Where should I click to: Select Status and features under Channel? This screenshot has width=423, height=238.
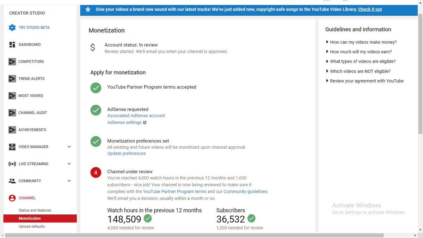coord(35,210)
